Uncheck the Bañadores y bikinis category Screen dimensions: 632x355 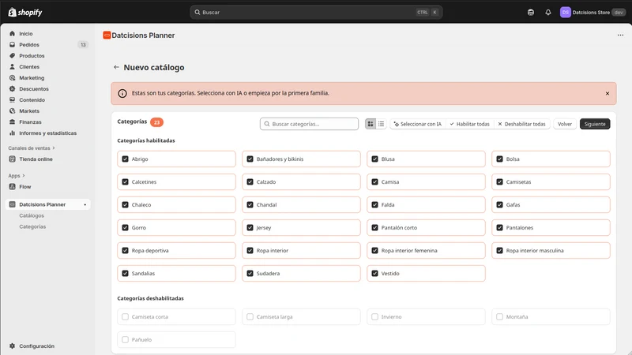click(250, 159)
